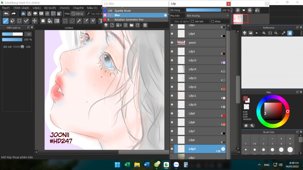Zoom in on the Reference image
Viewport: 303px width, 170px height.
(264, 33)
